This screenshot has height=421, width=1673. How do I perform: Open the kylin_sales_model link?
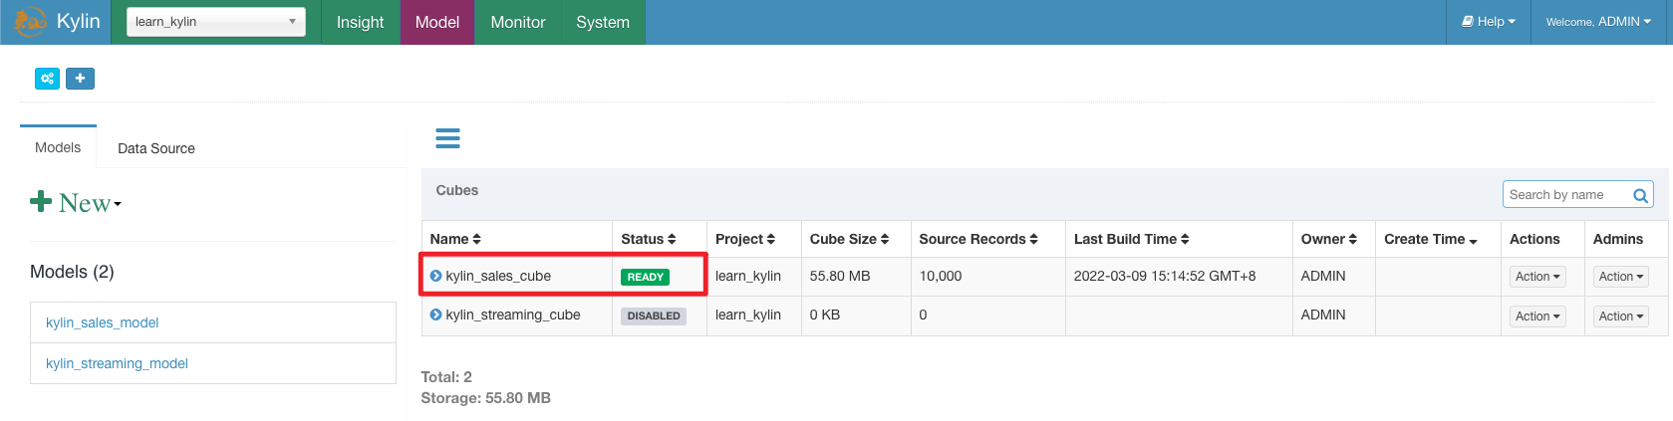[x=103, y=322]
